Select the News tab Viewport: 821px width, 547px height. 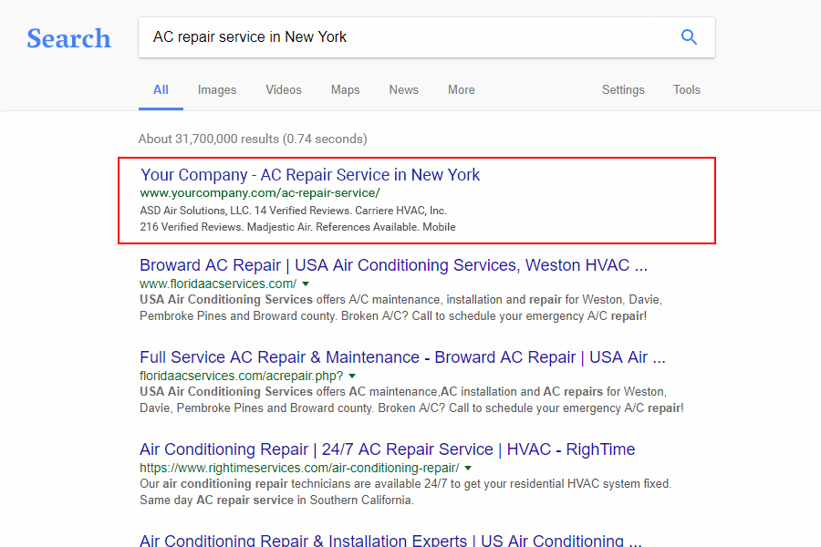pos(403,89)
